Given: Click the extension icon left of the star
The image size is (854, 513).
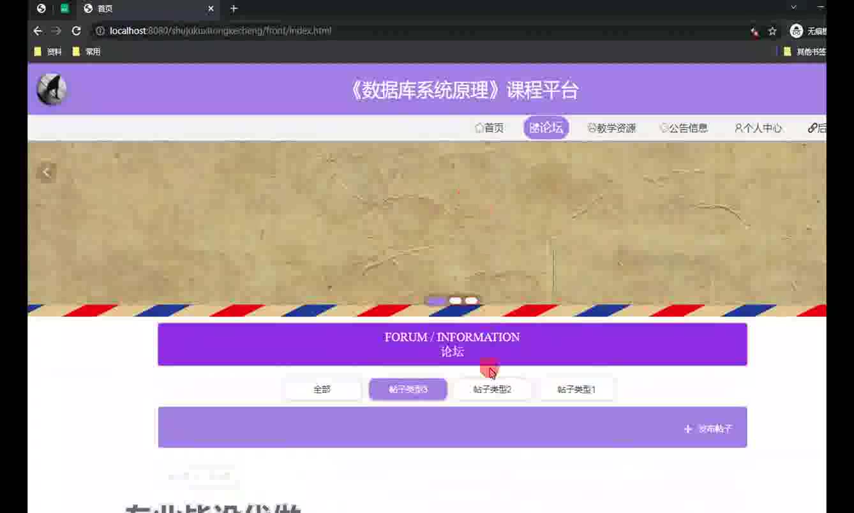Looking at the screenshot, I should (x=754, y=31).
